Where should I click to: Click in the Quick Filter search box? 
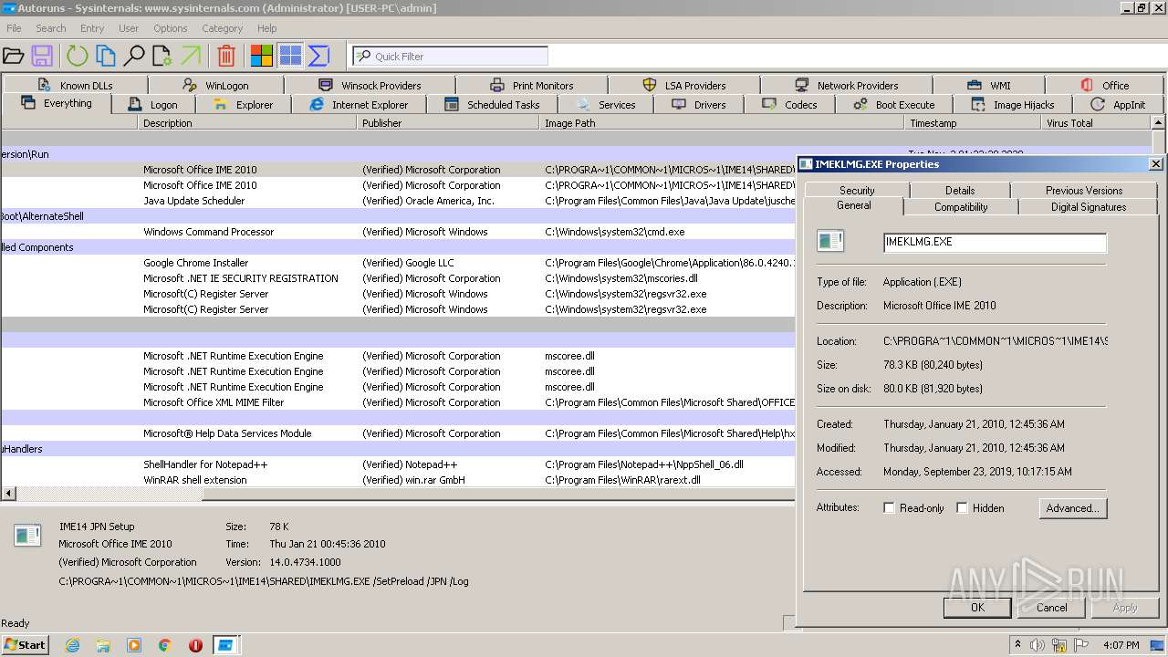[451, 56]
